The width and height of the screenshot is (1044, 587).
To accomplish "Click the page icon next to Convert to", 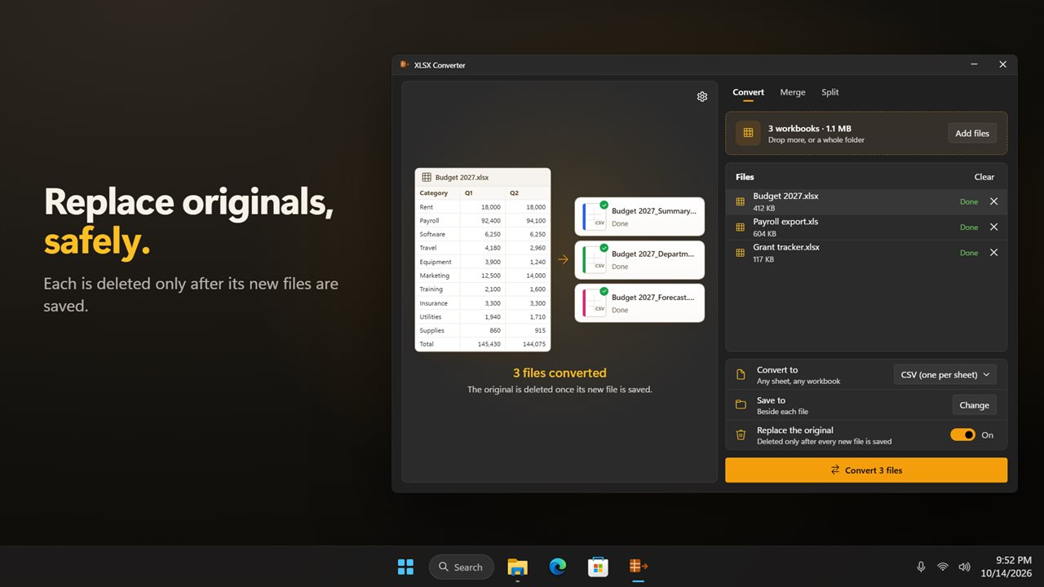I will tap(741, 375).
